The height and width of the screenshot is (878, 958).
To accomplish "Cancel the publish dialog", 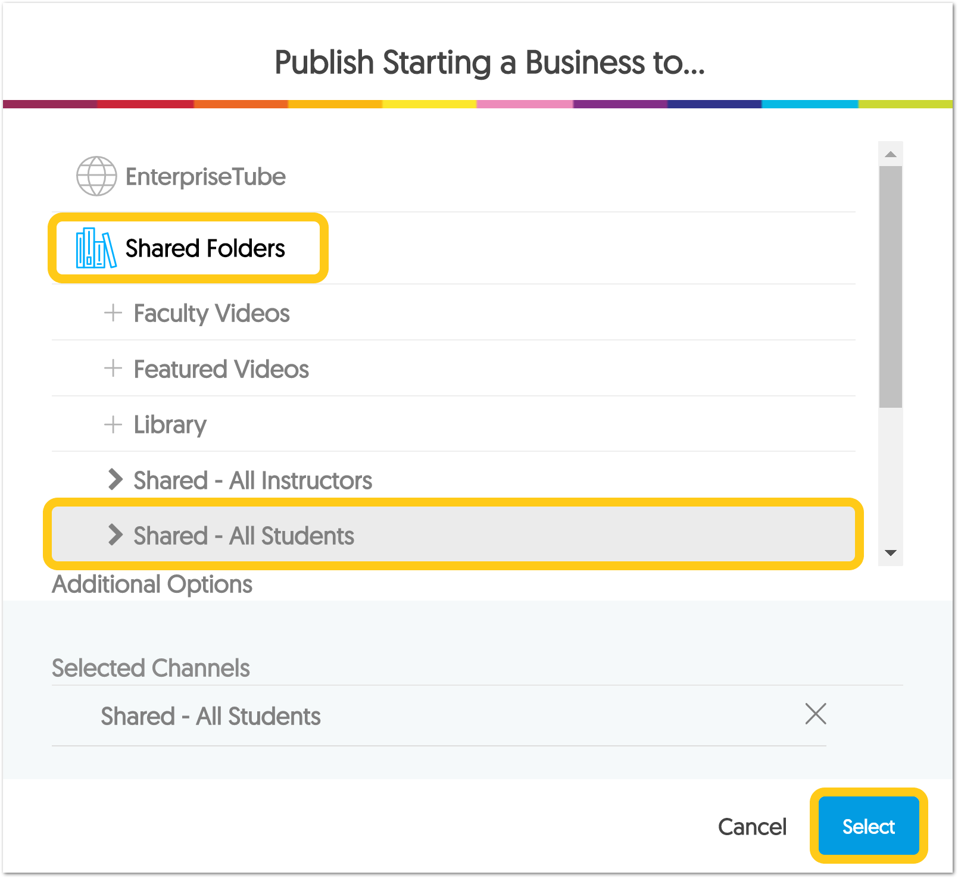I will click(752, 827).
